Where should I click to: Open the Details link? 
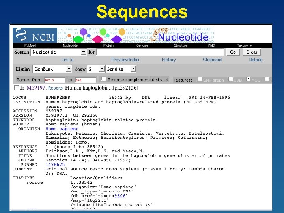point(256,60)
